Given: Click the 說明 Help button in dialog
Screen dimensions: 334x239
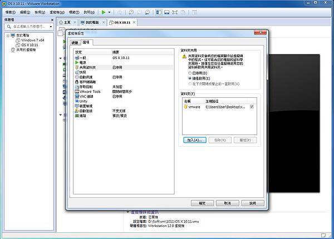Looking at the screenshot, I should 253,203.
